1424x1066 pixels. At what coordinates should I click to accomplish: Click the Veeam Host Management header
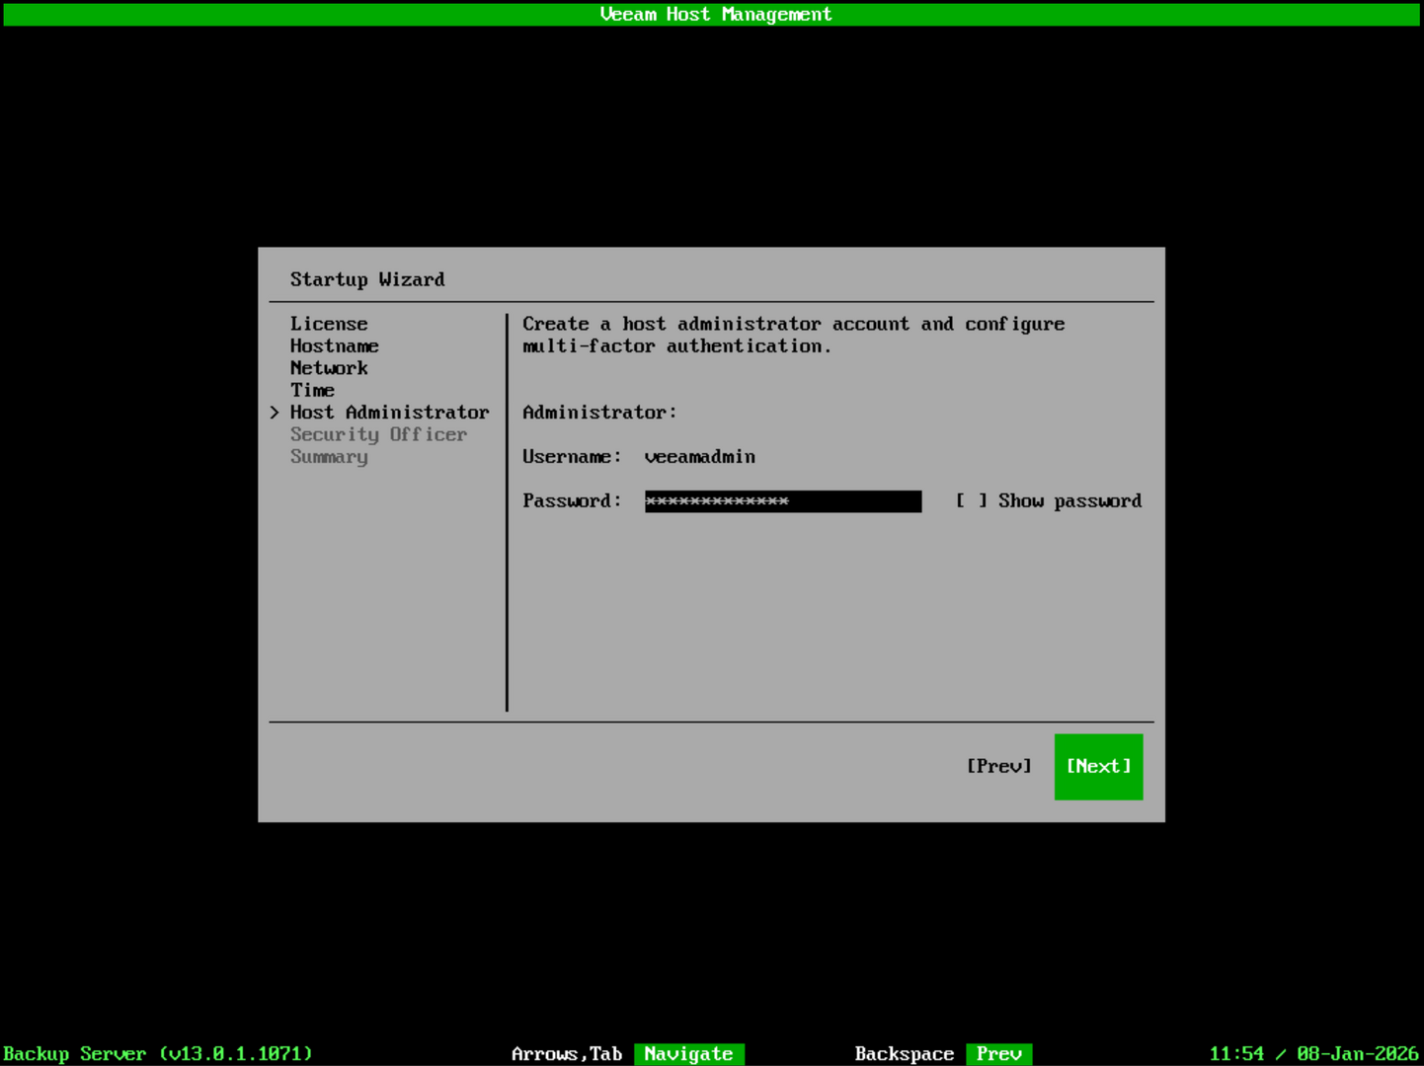pyautogui.click(x=716, y=14)
